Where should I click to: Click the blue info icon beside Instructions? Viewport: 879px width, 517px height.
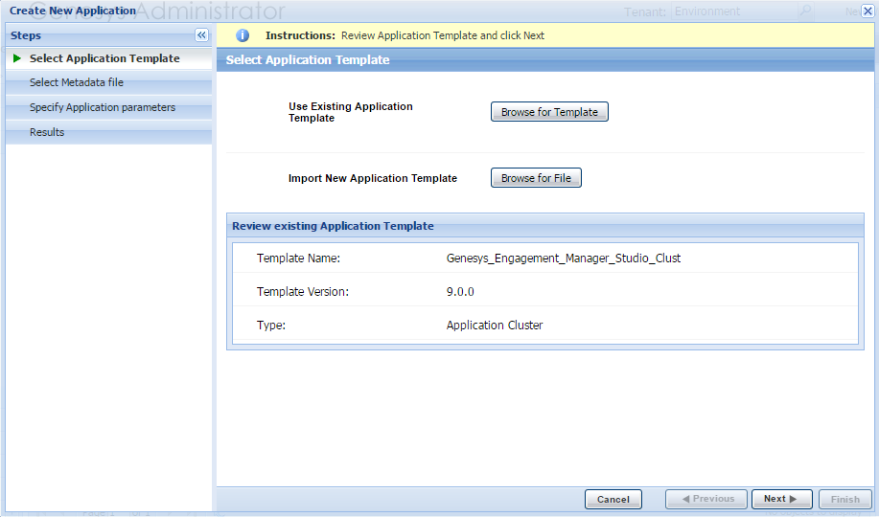click(243, 35)
